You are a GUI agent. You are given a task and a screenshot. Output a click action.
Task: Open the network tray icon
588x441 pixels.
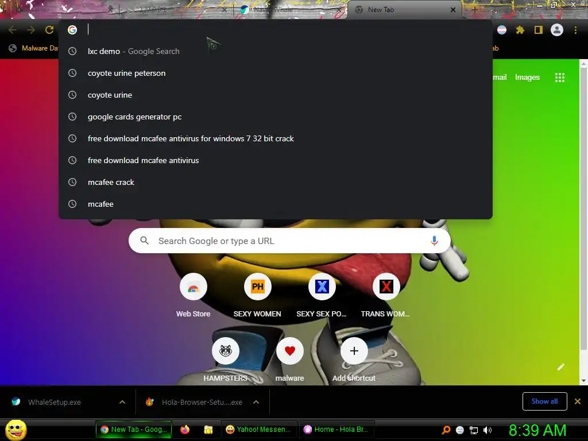tap(474, 430)
